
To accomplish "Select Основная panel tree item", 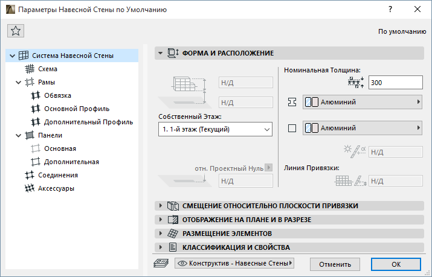I will (60, 148).
